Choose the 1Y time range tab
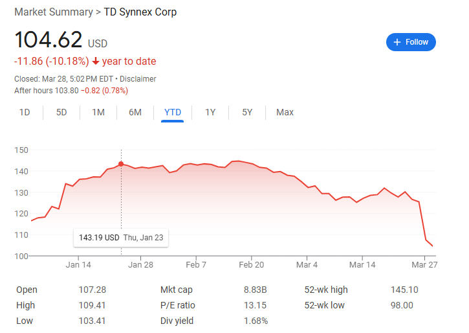Screen dimensions: 469x333 coord(210,112)
